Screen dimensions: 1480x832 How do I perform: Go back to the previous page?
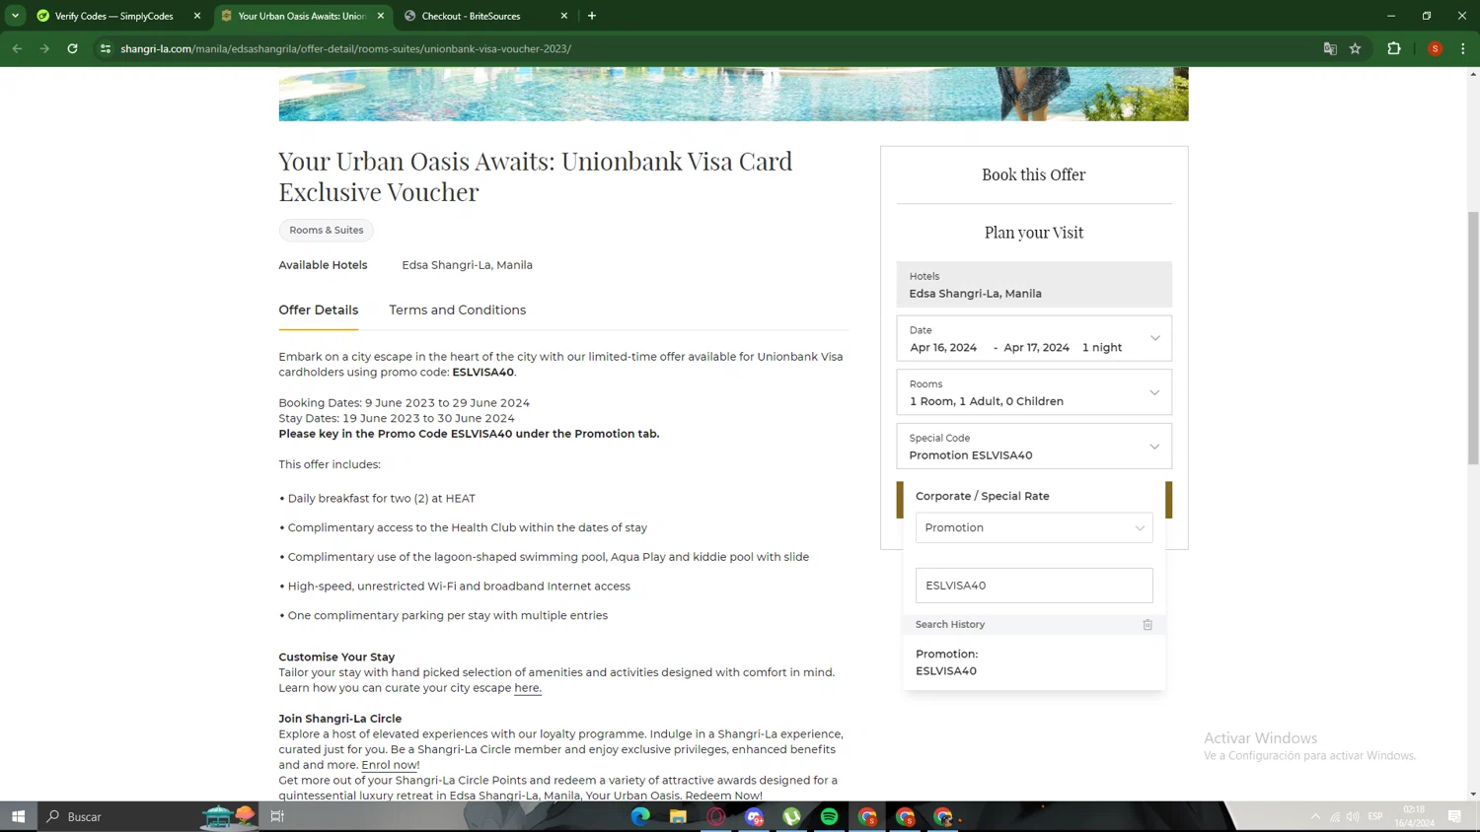(18, 48)
